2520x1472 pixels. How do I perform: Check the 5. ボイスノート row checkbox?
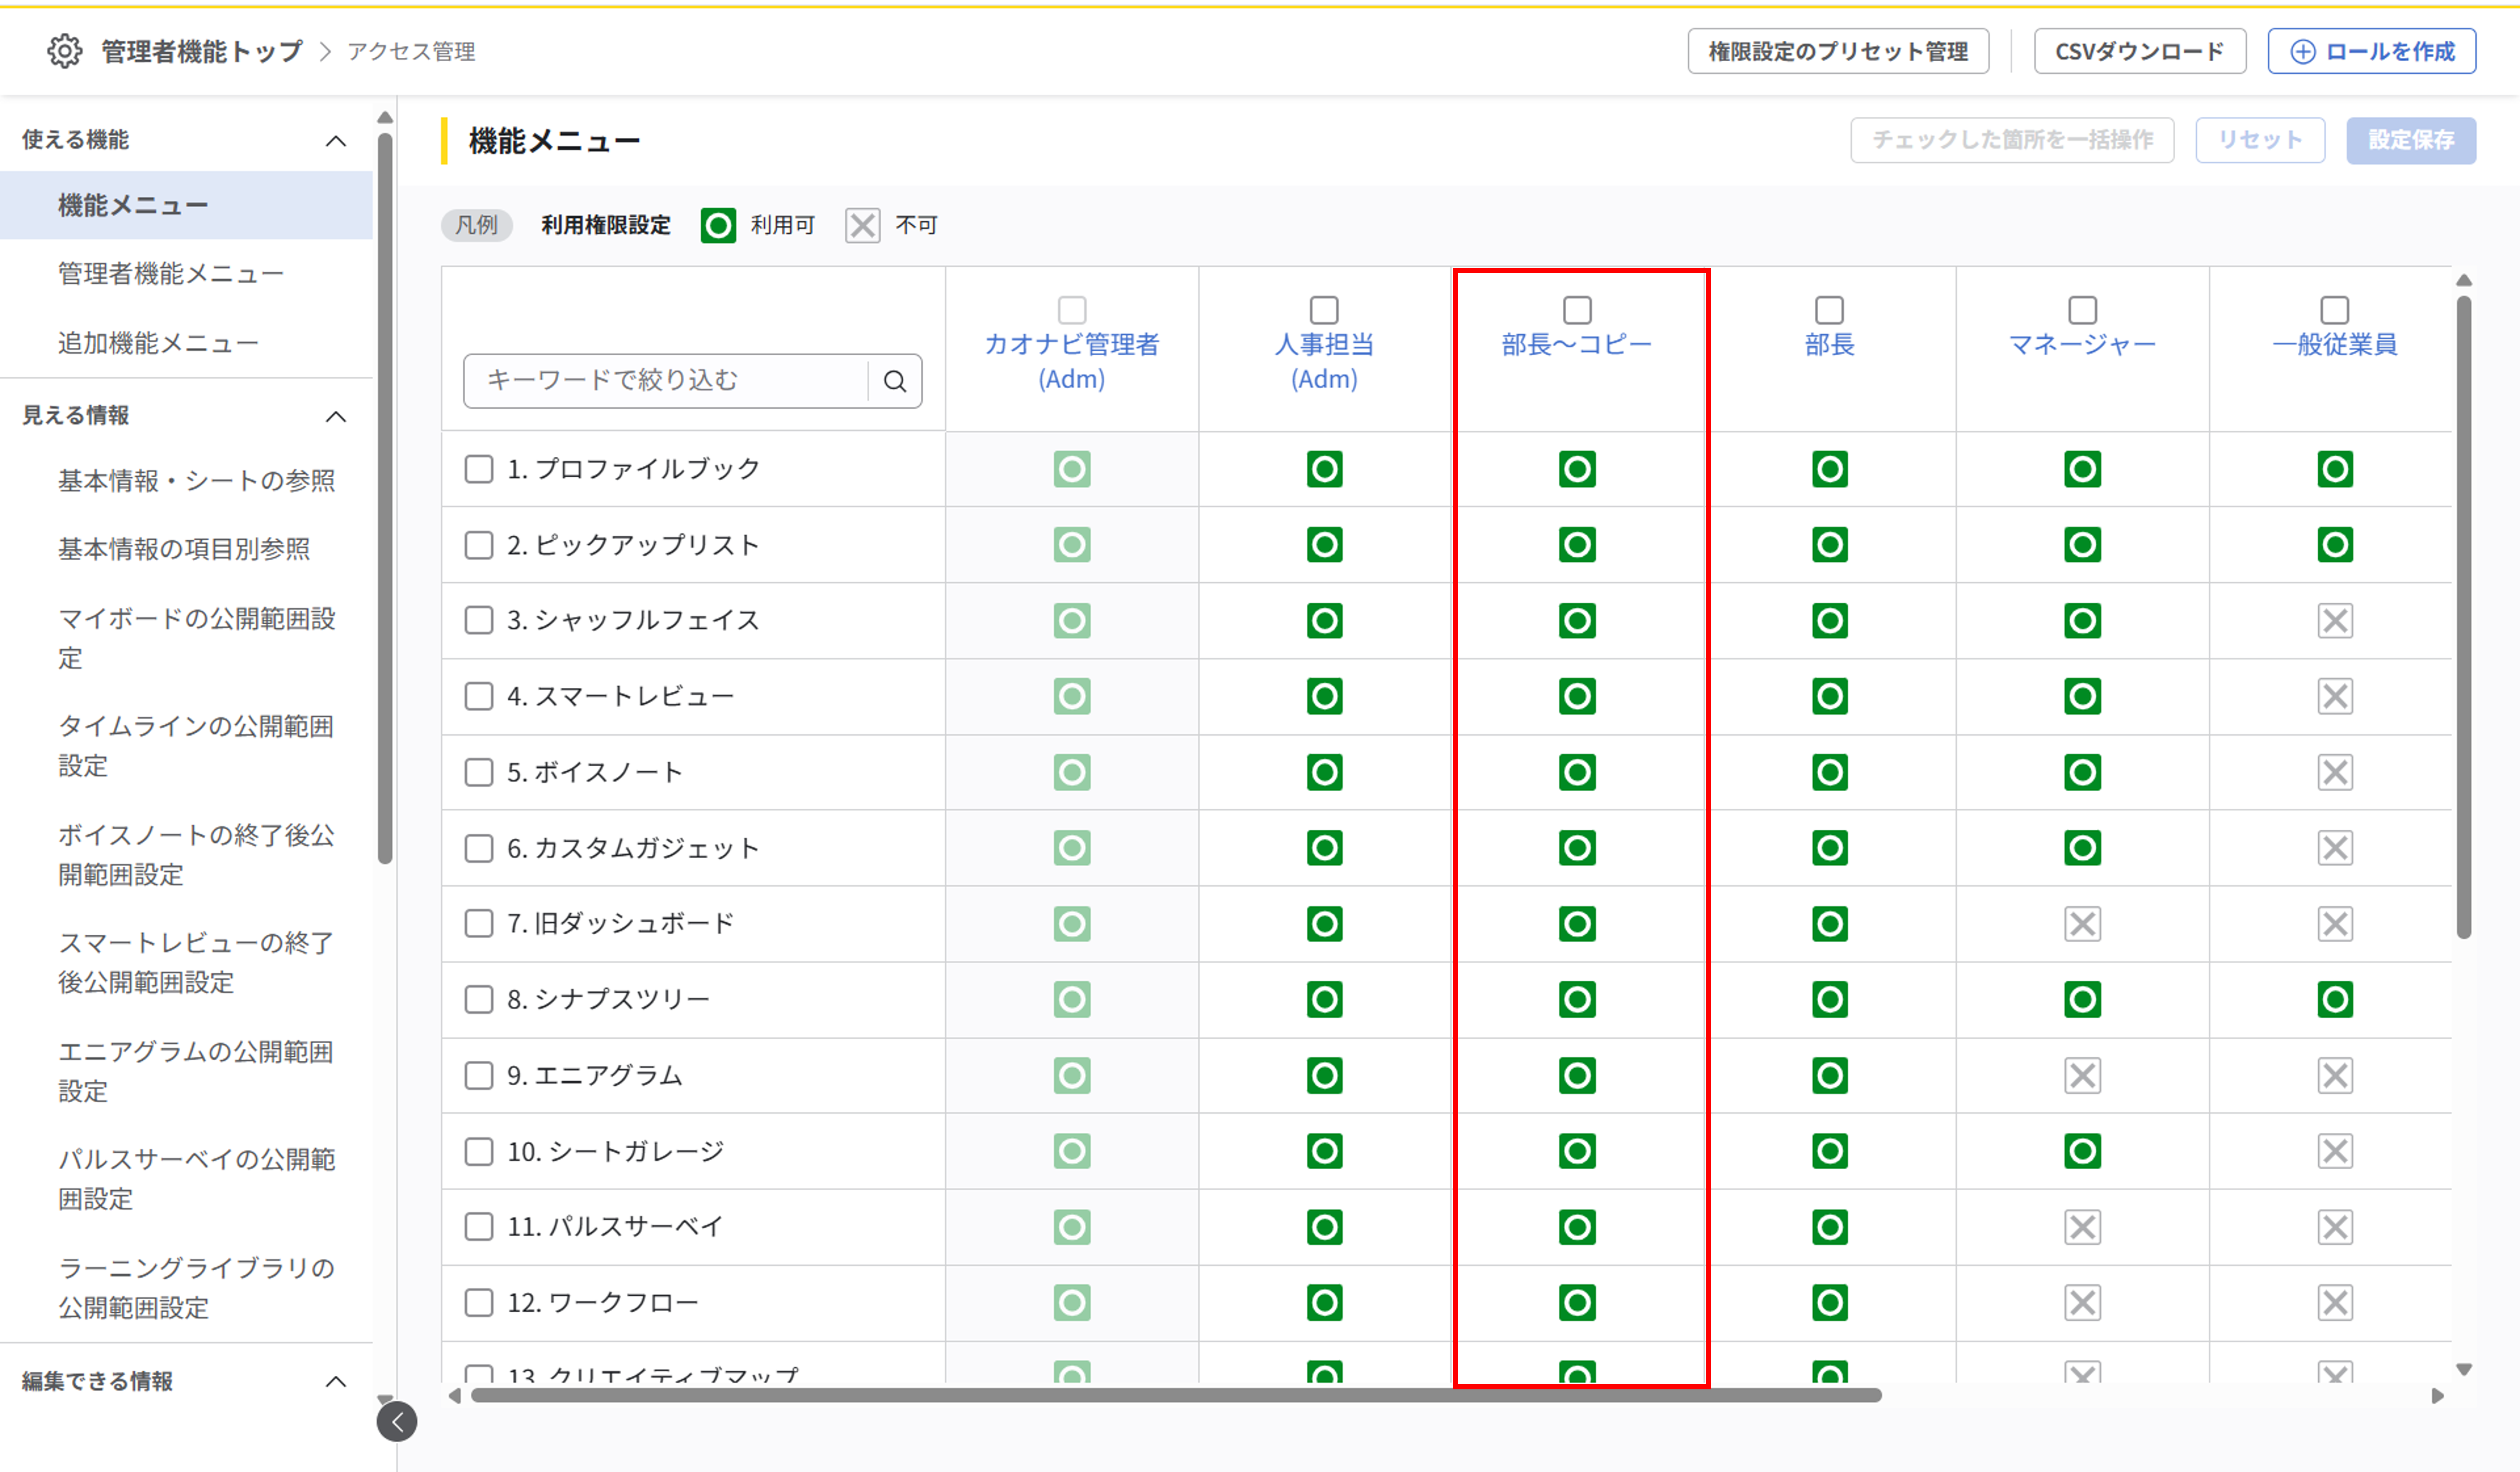pyautogui.click(x=479, y=772)
